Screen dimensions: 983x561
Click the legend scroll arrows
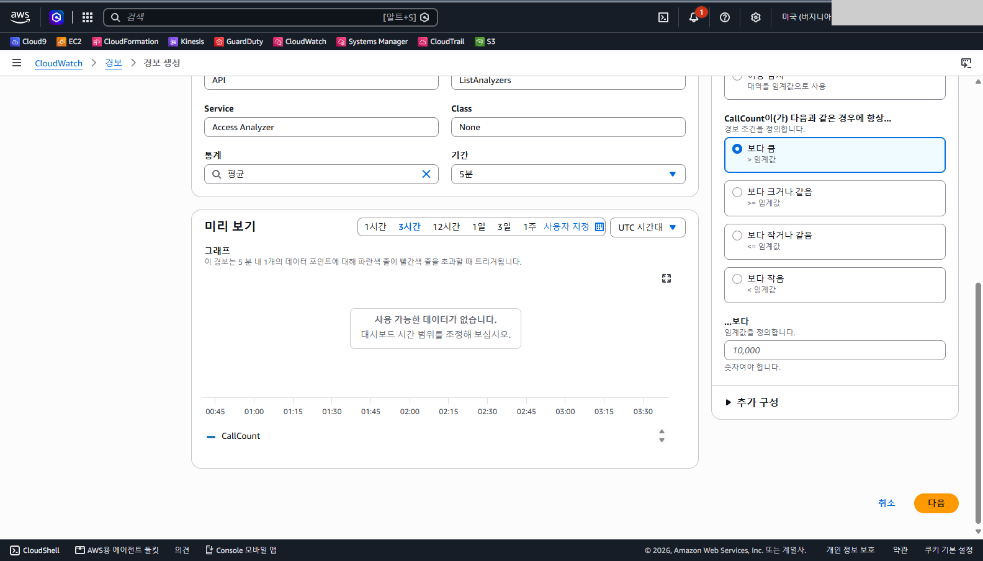point(662,436)
